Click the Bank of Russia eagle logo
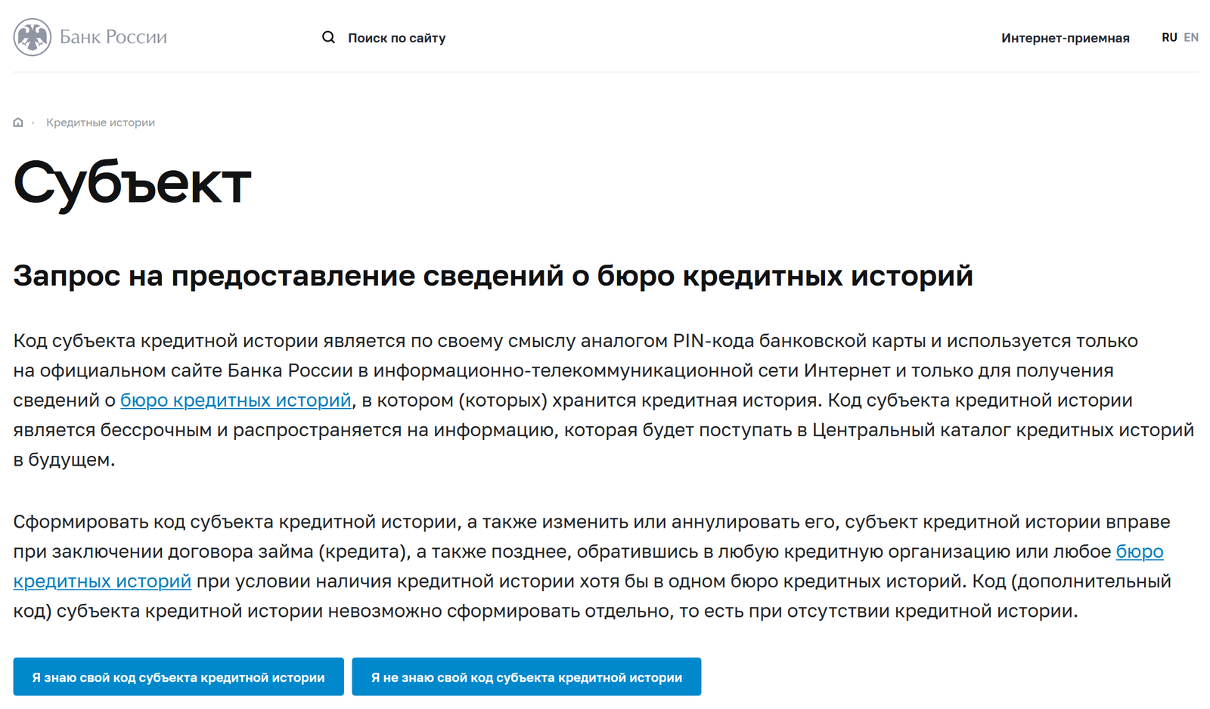Screen dimensions: 1210x709 click(33, 37)
